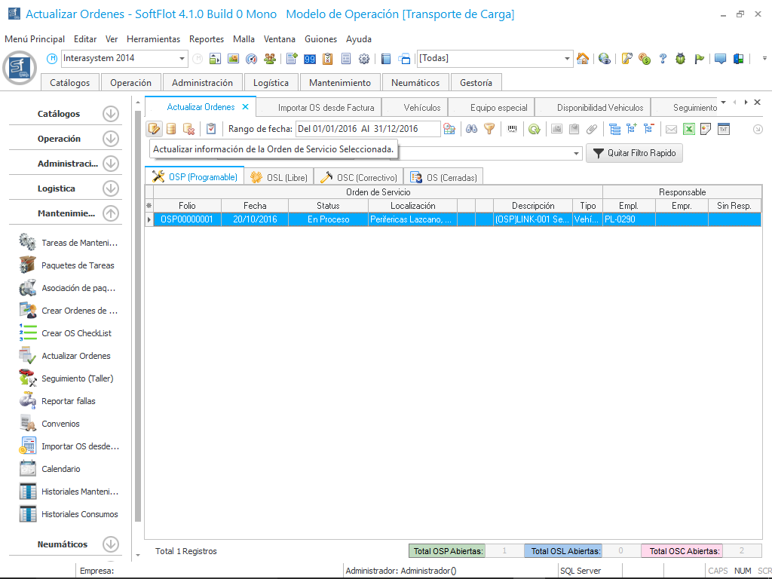Open the Calendario sidebar item

(x=60, y=469)
